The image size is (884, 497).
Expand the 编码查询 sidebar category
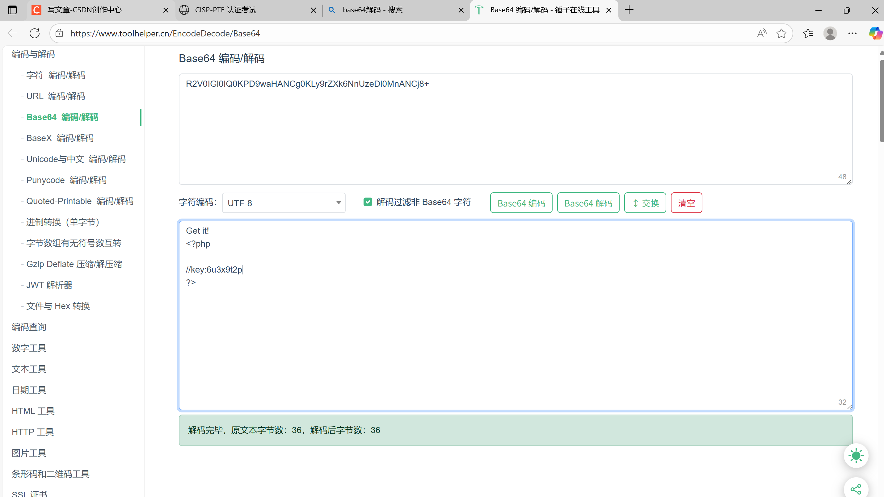(x=29, y=327)
